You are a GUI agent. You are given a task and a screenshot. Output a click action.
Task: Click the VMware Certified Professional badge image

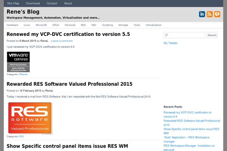coord(19,62)
